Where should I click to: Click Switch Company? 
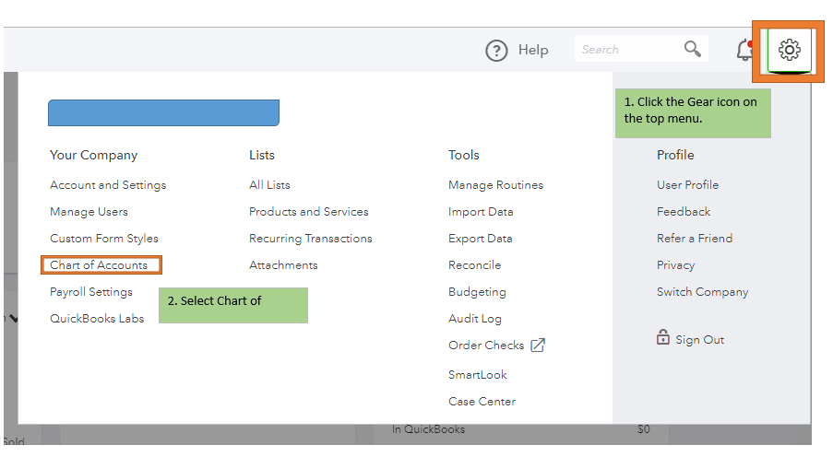click(x=702, y=292)
